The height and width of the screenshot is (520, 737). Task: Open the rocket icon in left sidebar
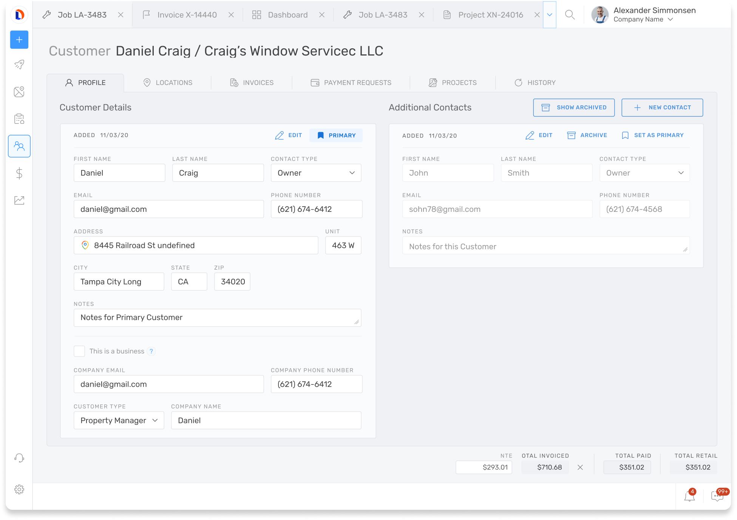(x=19, y=65)
